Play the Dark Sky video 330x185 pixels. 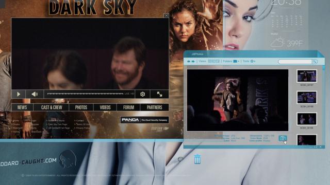pyautogui.click(x=19, y=94)
